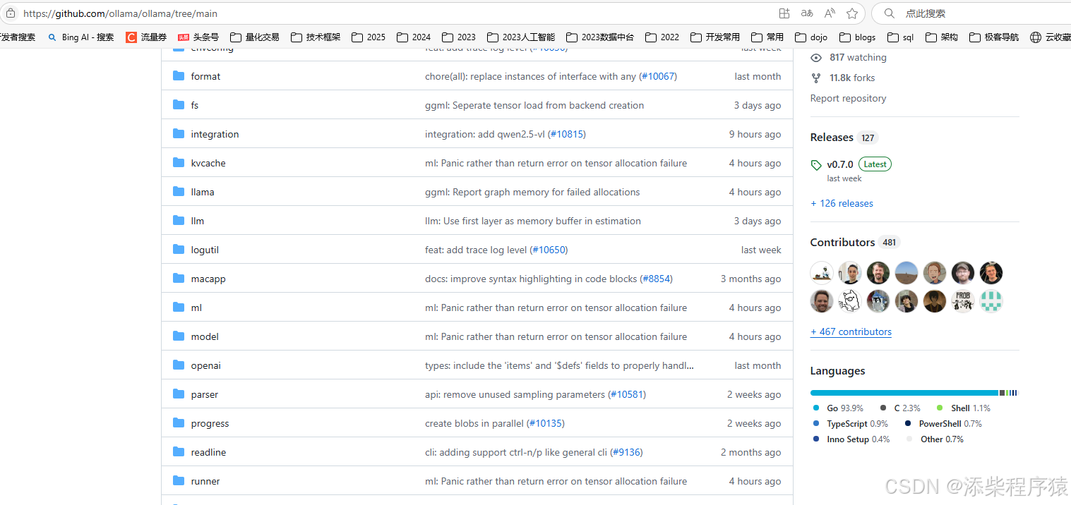The width and height of the screenshot is (1071, 505).
Task: Open the 11.8k forks link
Action: [x=852, y=78]
